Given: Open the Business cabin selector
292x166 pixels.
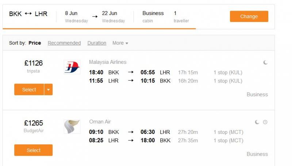Looking at the screenshot, I should pyautogui.click(x=153, y=16).
